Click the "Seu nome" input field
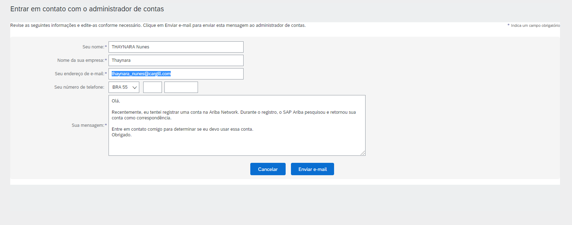The height and width of the screenshot is (225, 572). point(176,47)
